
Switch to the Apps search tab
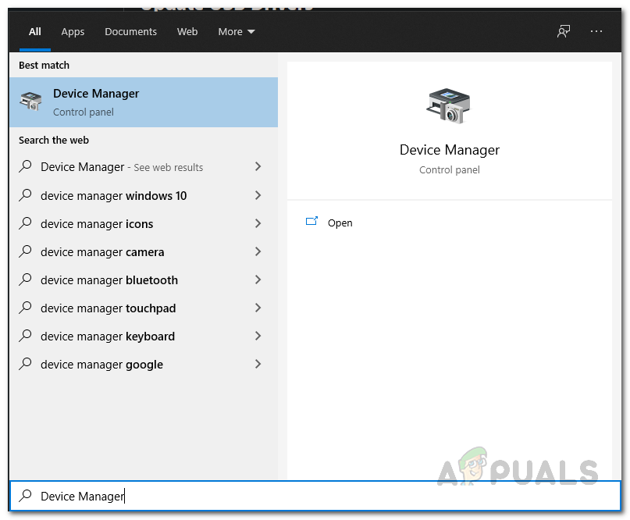[x=73, y=32]
